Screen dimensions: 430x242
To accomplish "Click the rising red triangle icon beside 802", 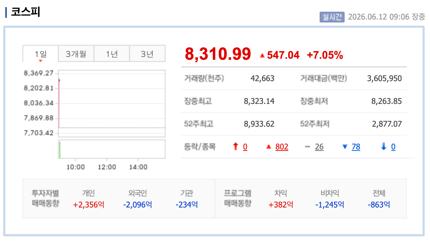I will [x=269, y=147].
